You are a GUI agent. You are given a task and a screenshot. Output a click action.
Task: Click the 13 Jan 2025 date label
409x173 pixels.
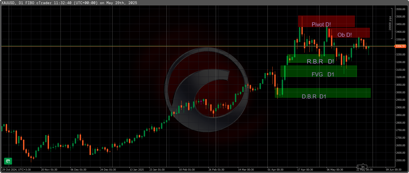tap(137, 170)
